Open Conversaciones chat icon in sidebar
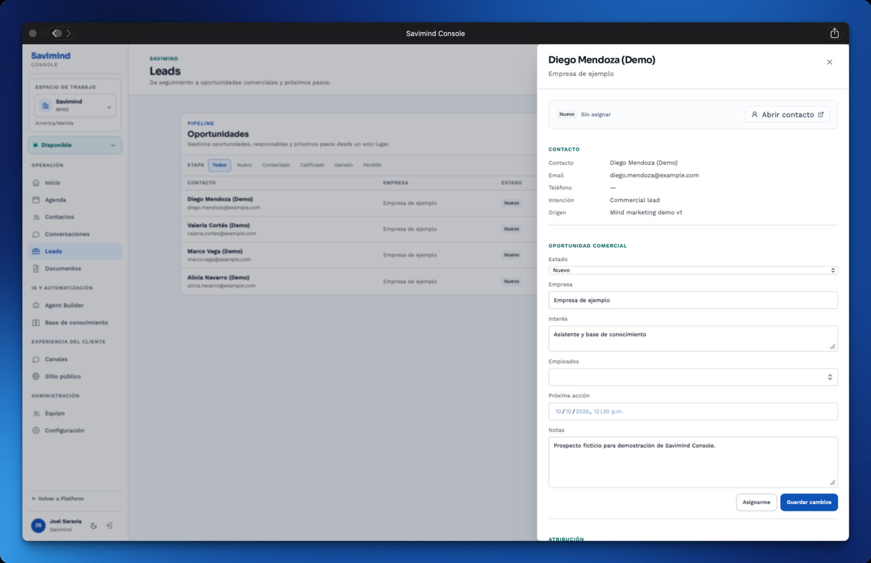The height and width of the screenshot is (563, 871). point(36,234)
